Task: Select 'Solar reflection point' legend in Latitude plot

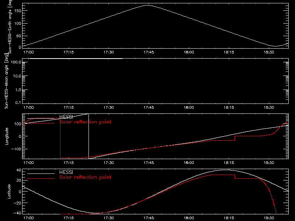Action: pos(85,177)
